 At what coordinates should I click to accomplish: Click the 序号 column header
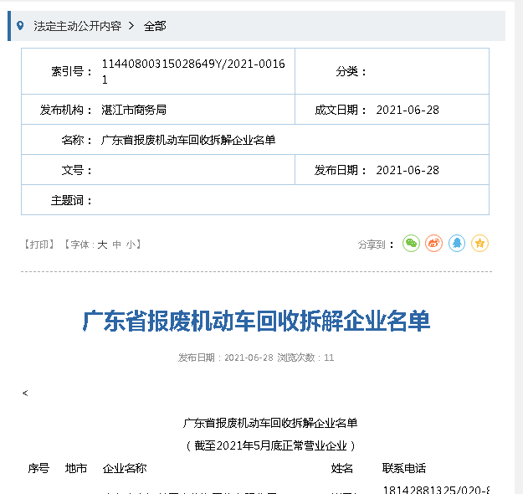pos(38,468)
